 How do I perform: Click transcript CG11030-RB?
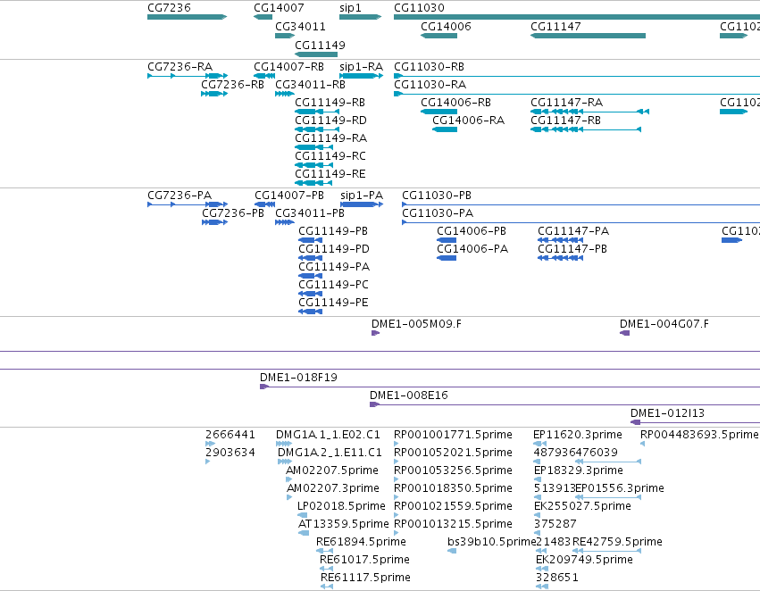(x=577, y=76)
